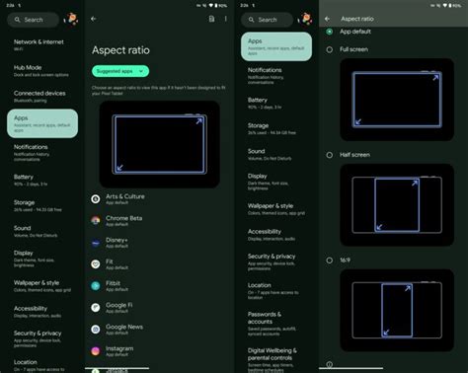
Task: Open three-dot overflow menu in left screenshot
Action: (226, 19)
